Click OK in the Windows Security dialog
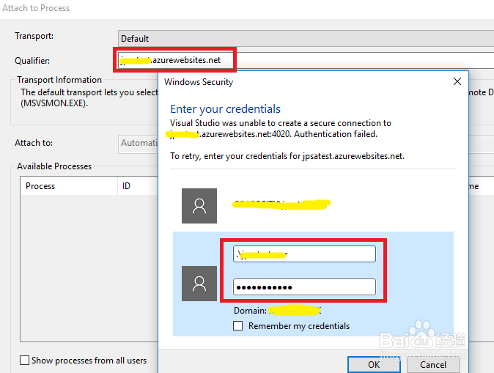 [x=374, y=364]
